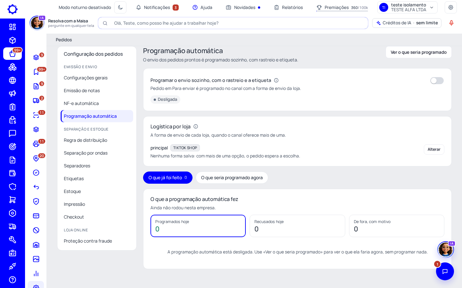This screenshot has height=288, width=462.
Task: Open Configurações gerais settings
Action: click(x=97, y=78)
